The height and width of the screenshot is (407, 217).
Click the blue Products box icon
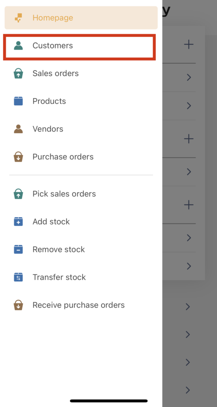18,101
